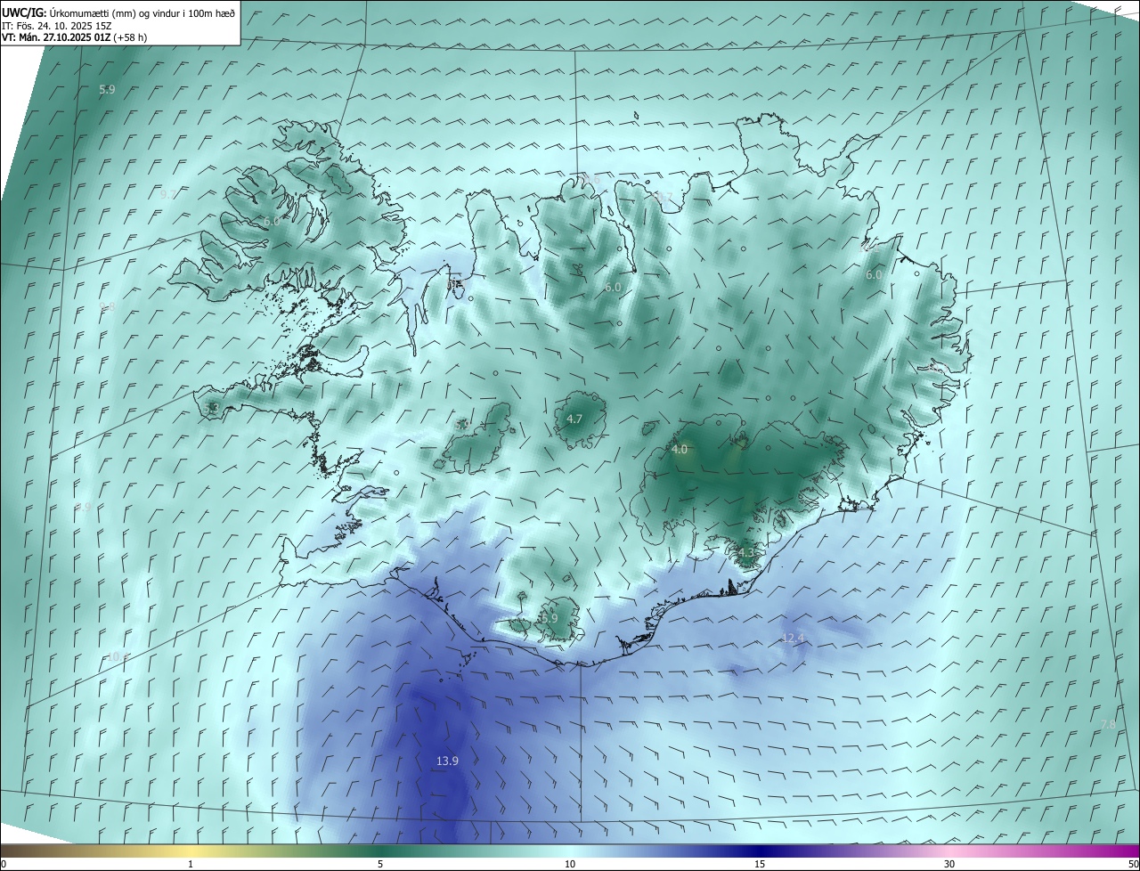Click the 50 tick on the color scale

coord(1133,864)
